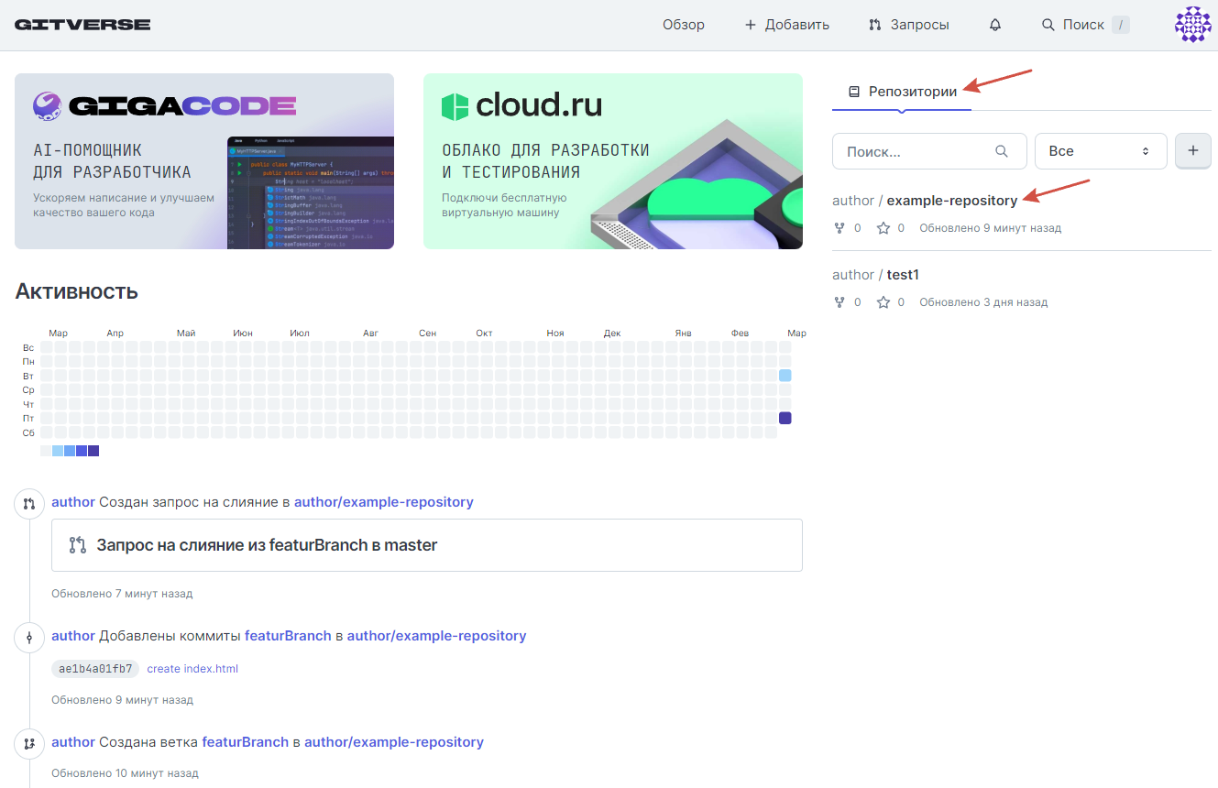Viewport: 1218px width, 788px height.
Task: Open commit hash ae1b4a01fb7
Action: [95, 669]
